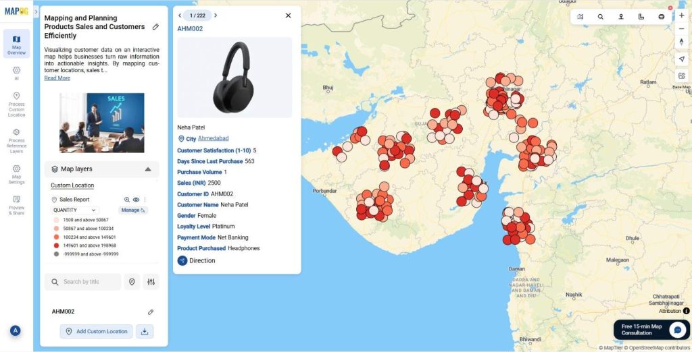The height and width of the screenshot is (352, 692).
Task: Download custom location data
Action: [145, 332]
